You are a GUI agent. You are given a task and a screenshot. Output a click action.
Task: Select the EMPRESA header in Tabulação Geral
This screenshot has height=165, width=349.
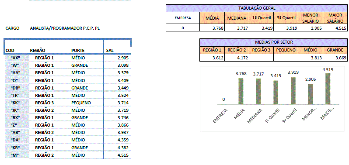click(183, 18)
